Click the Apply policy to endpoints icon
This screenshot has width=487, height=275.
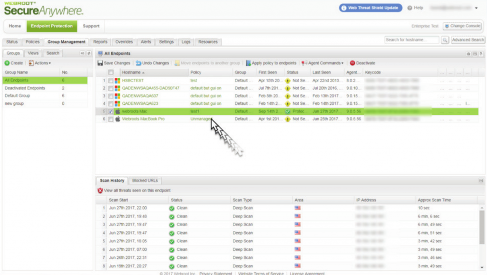pos(248,63)
